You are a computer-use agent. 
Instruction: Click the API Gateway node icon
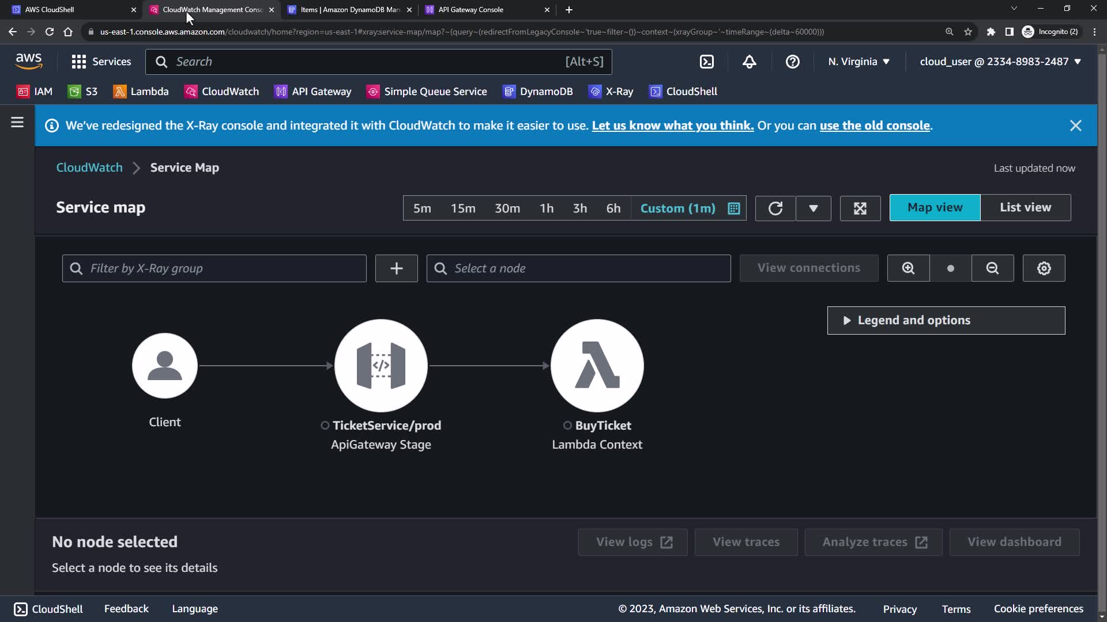coord(381,365)
